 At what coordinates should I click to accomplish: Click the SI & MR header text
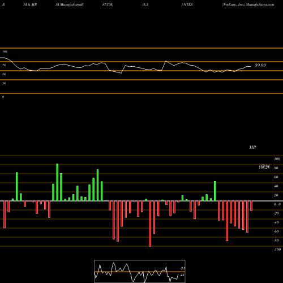(30, 5)
